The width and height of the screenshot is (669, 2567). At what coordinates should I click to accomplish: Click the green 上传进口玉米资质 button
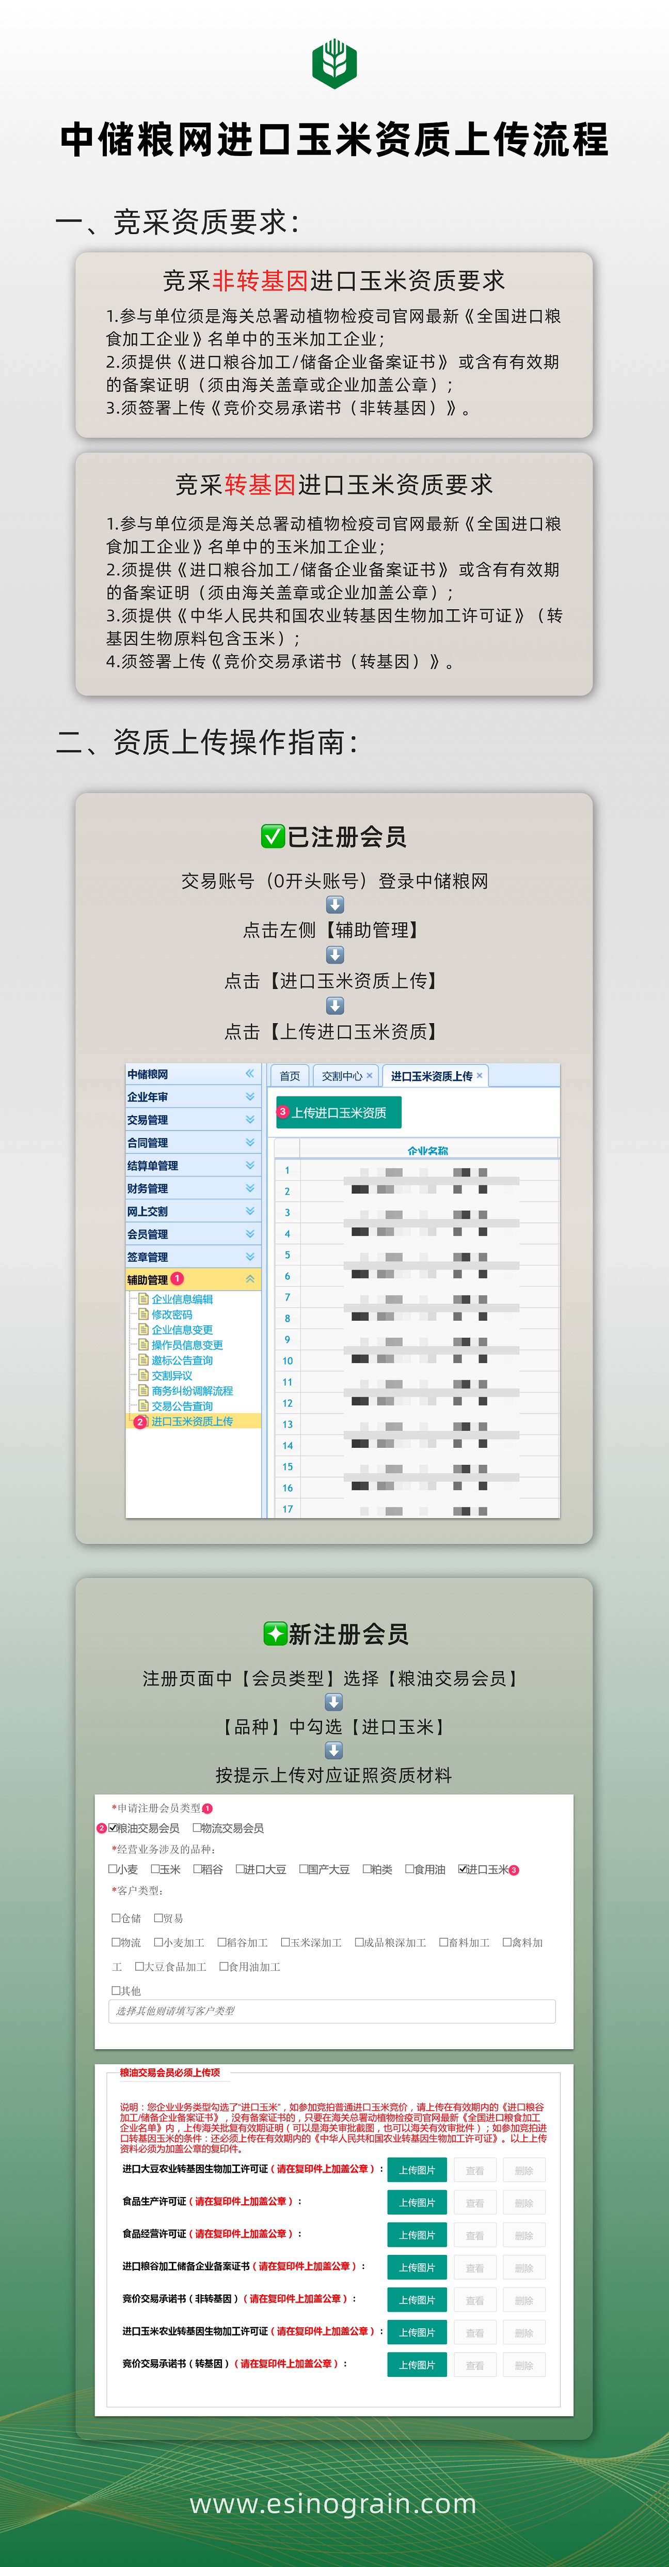click(x=338, y=1112)
